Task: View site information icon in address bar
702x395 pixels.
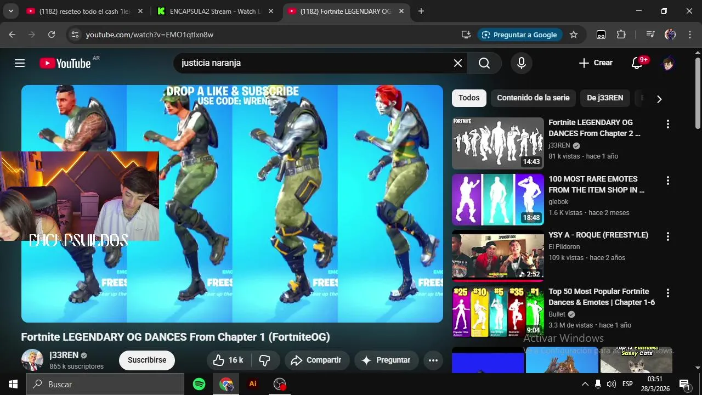Action: tap(75, 35)
